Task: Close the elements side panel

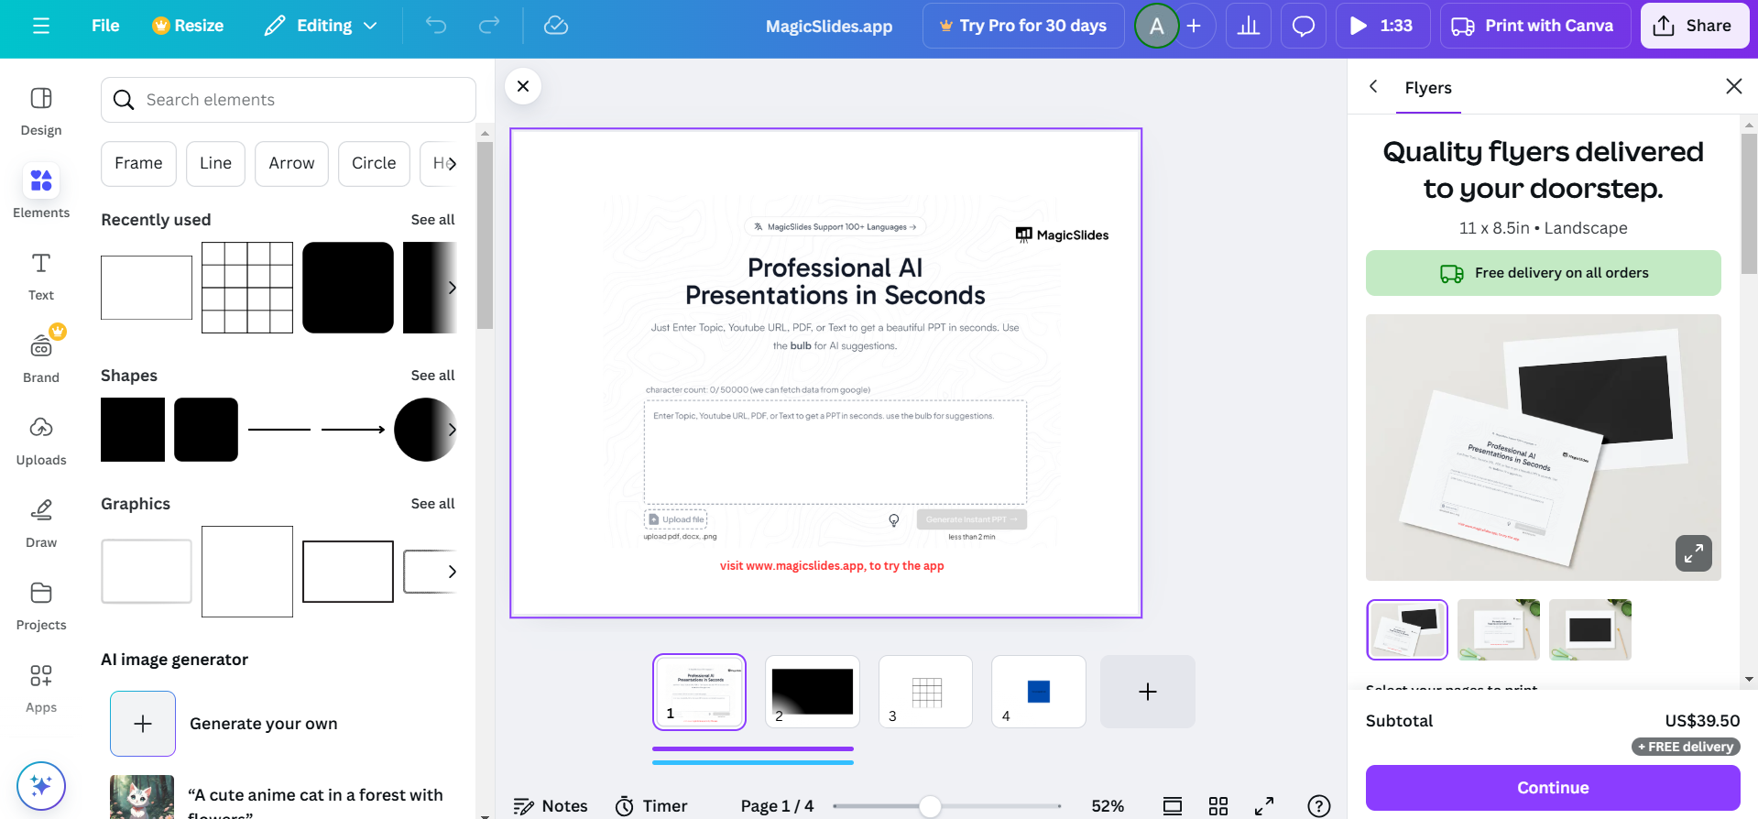Action: (x=523, y=86)
